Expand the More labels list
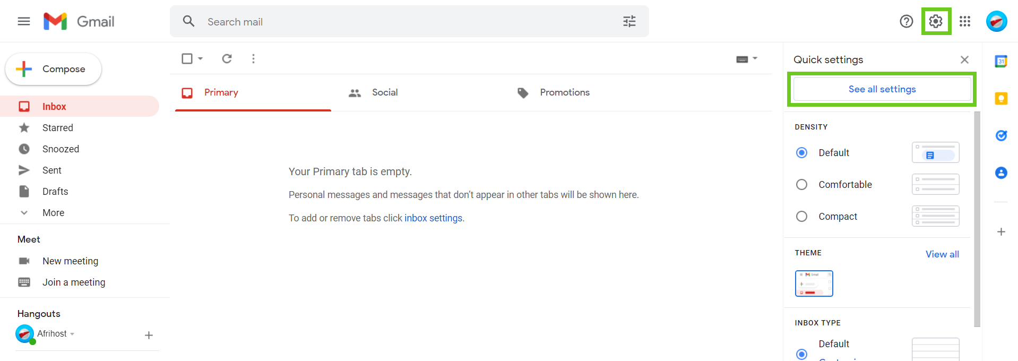 coord(53,213)
